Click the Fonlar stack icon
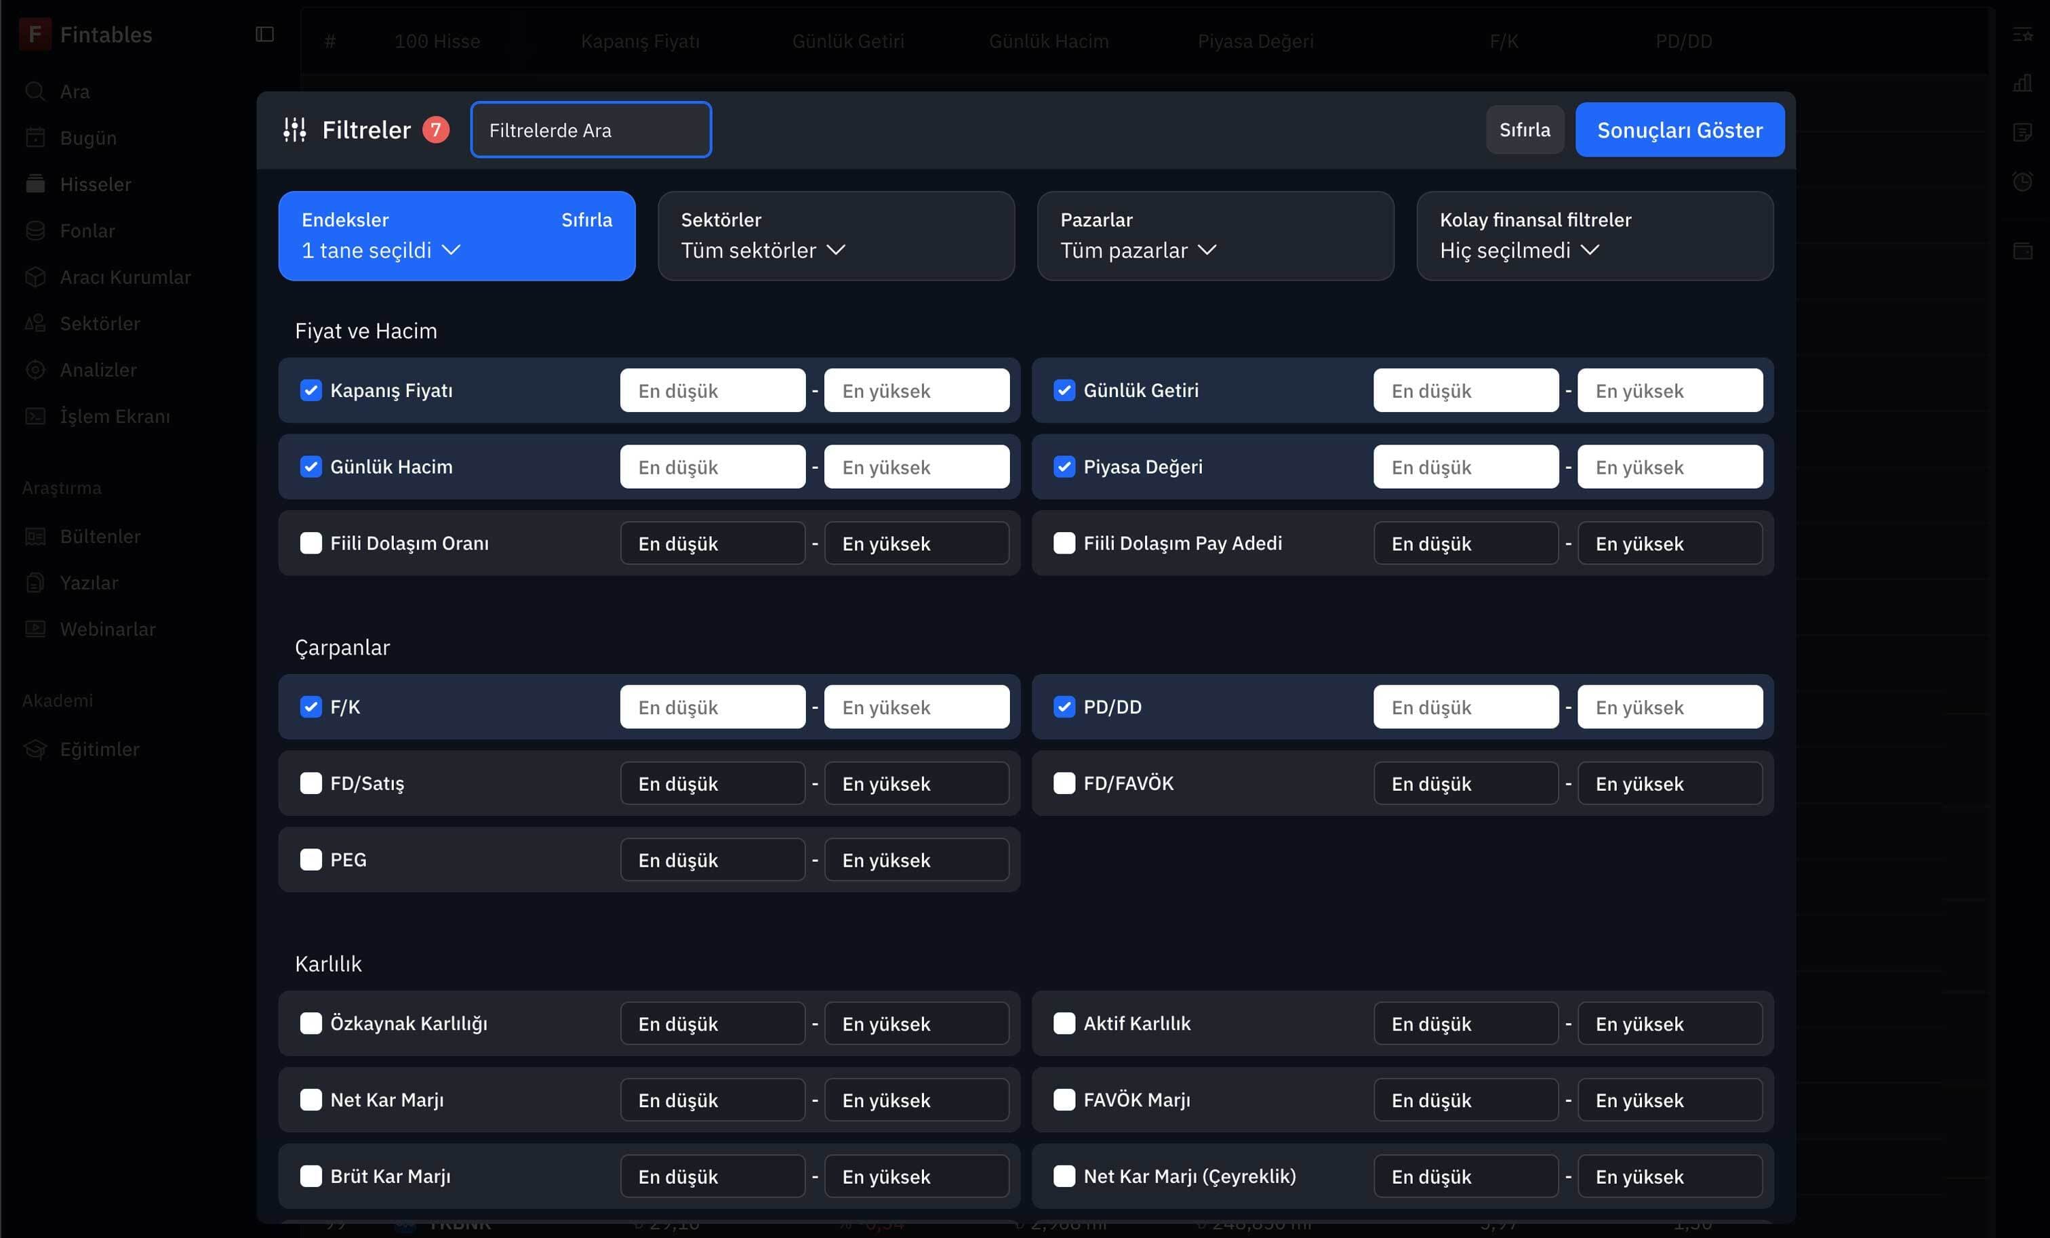The width and height of the screenshot is (2050, 1238). point(35,231)
